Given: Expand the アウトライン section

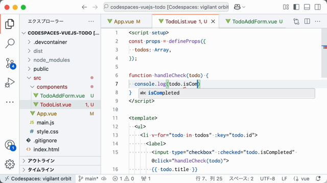Looking at the screenshot, I should tap(60, 161).
